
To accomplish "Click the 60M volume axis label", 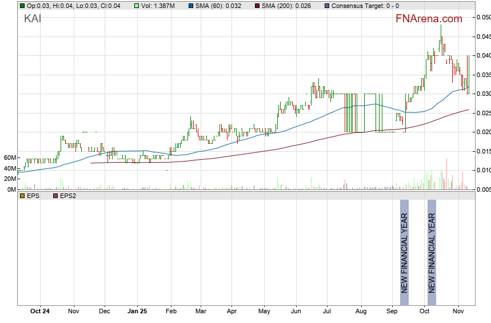I will click(x=9, y=158).
